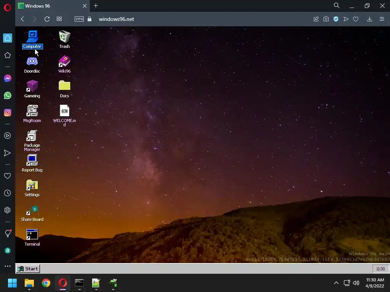Click the sidebar Home icon
Image resolution: width=390 pixels, height=292 pixels.
click(x=8, y=38)
